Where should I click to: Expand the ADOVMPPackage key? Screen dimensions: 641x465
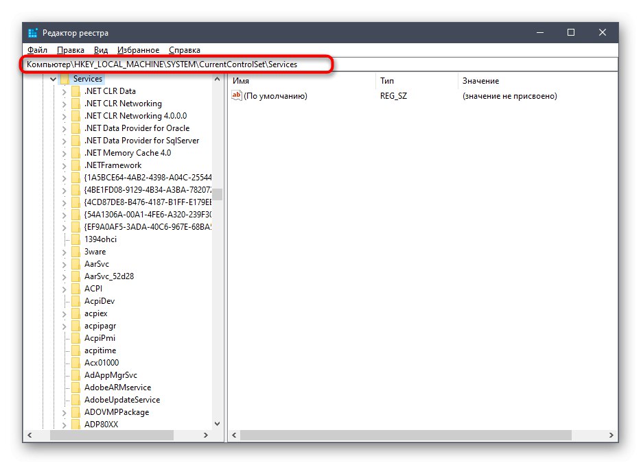[65, 413]
